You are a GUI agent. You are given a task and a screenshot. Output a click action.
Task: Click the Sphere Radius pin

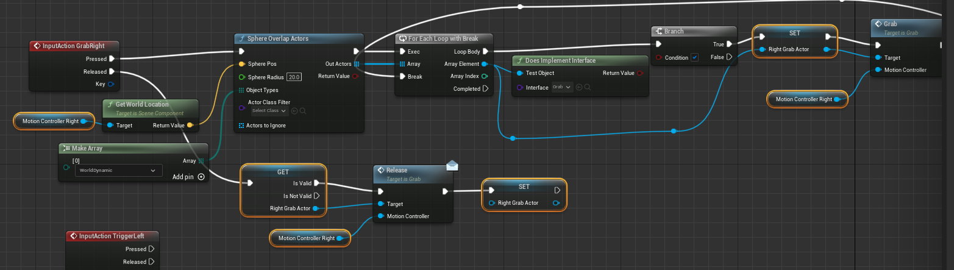point(241,77)
